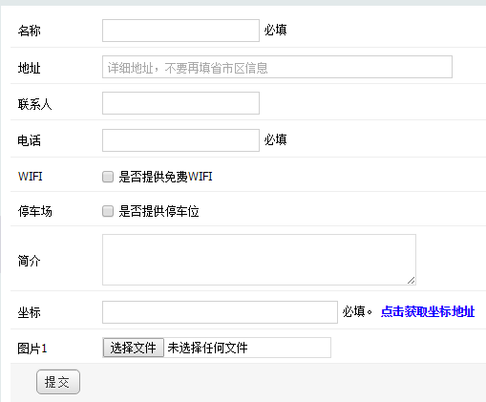Enable the 是否提供免费WIFI checkbox
Screen dimensions: 486x402
[108, 177]
